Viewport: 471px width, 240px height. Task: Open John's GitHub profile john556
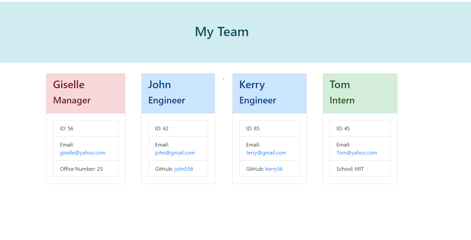pyautogui.click(x=183, y=169)
